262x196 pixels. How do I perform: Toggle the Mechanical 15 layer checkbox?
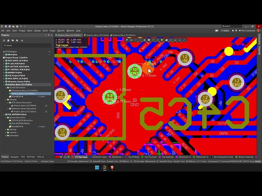(194, 157)
